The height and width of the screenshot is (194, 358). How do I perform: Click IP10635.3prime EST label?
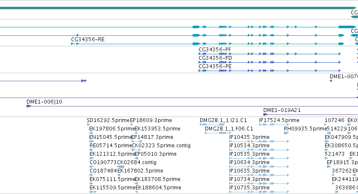click(x=249, y=171)
